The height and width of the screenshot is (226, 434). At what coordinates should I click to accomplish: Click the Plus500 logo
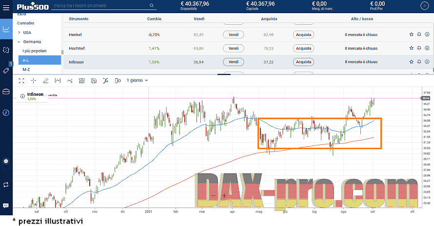(x=33, y=6)
